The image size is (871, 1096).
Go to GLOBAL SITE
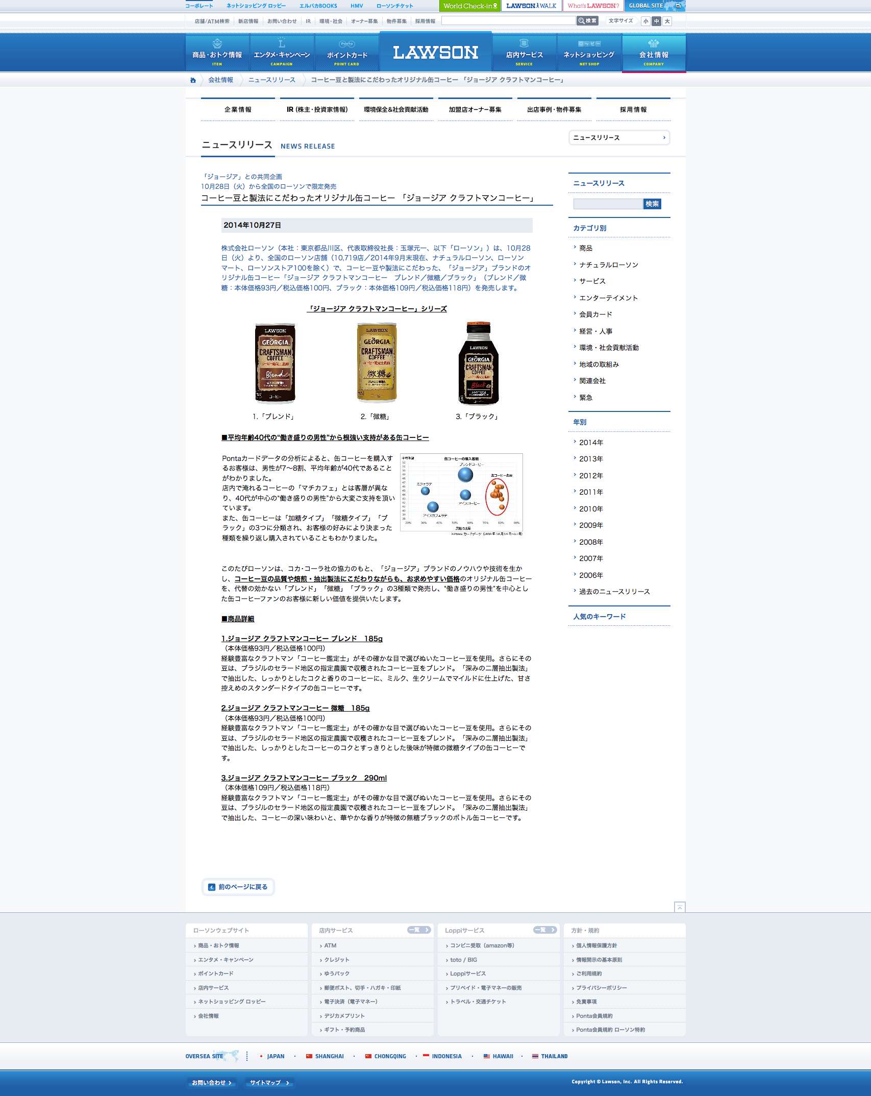tap(655, 6)
